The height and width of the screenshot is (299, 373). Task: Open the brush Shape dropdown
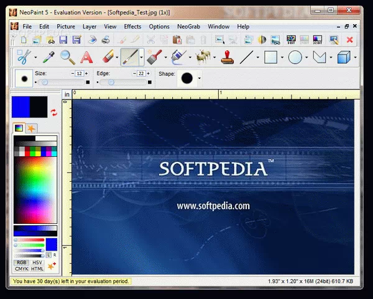pos(200,78)
